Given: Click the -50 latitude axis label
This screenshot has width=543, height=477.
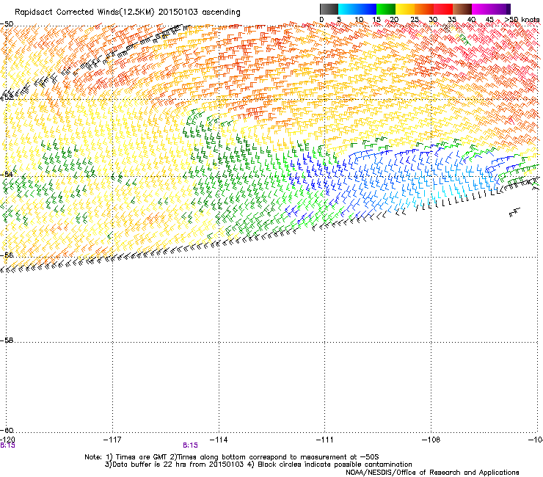Looking at the screenshot, I should pyautogui.click(x=7, y=24).
